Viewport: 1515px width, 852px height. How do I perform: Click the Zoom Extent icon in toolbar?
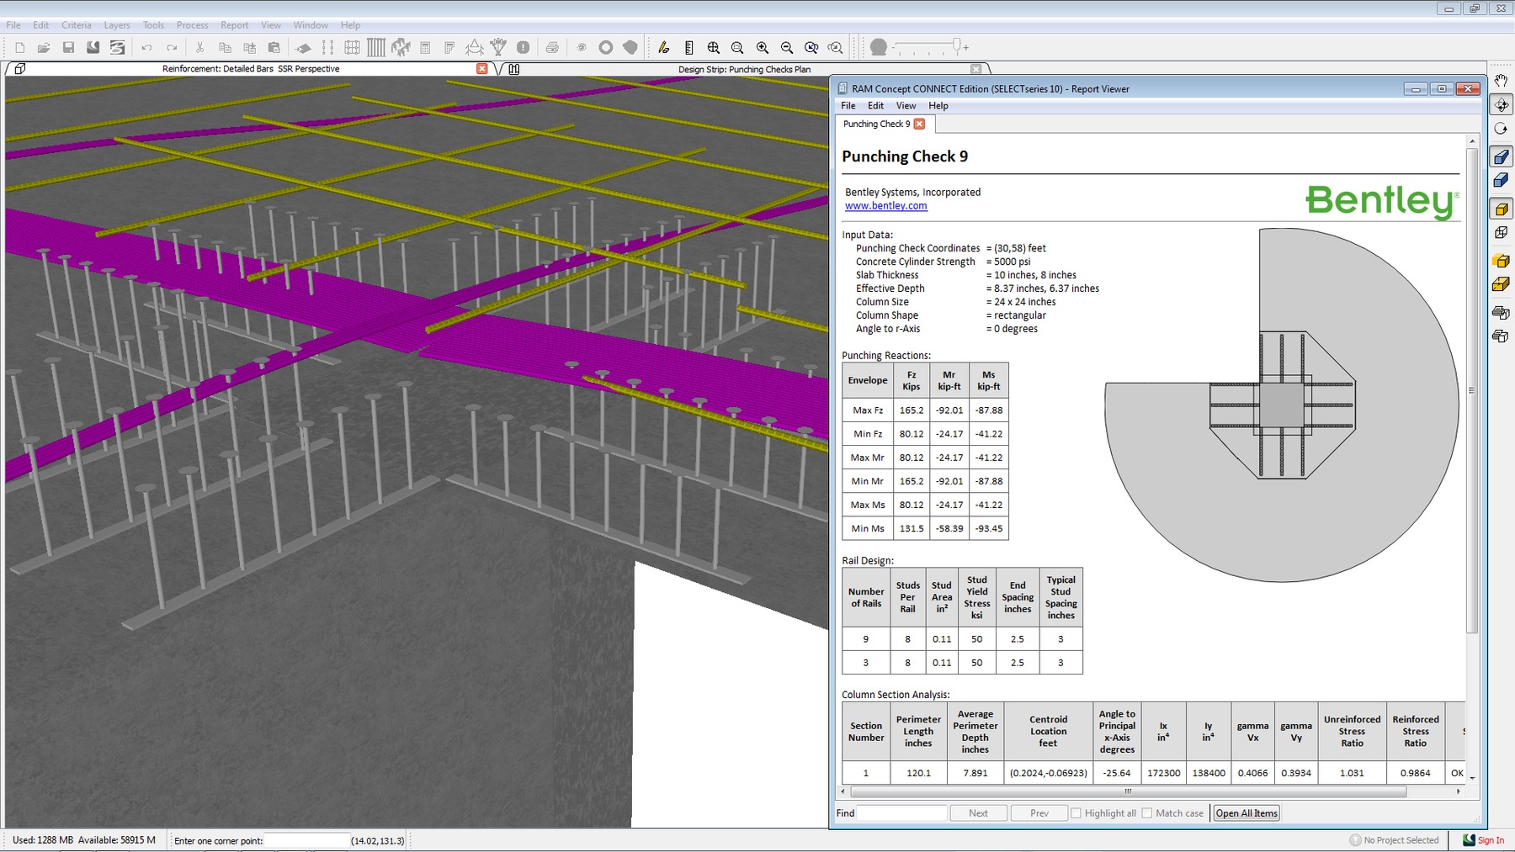click(713, 48)
